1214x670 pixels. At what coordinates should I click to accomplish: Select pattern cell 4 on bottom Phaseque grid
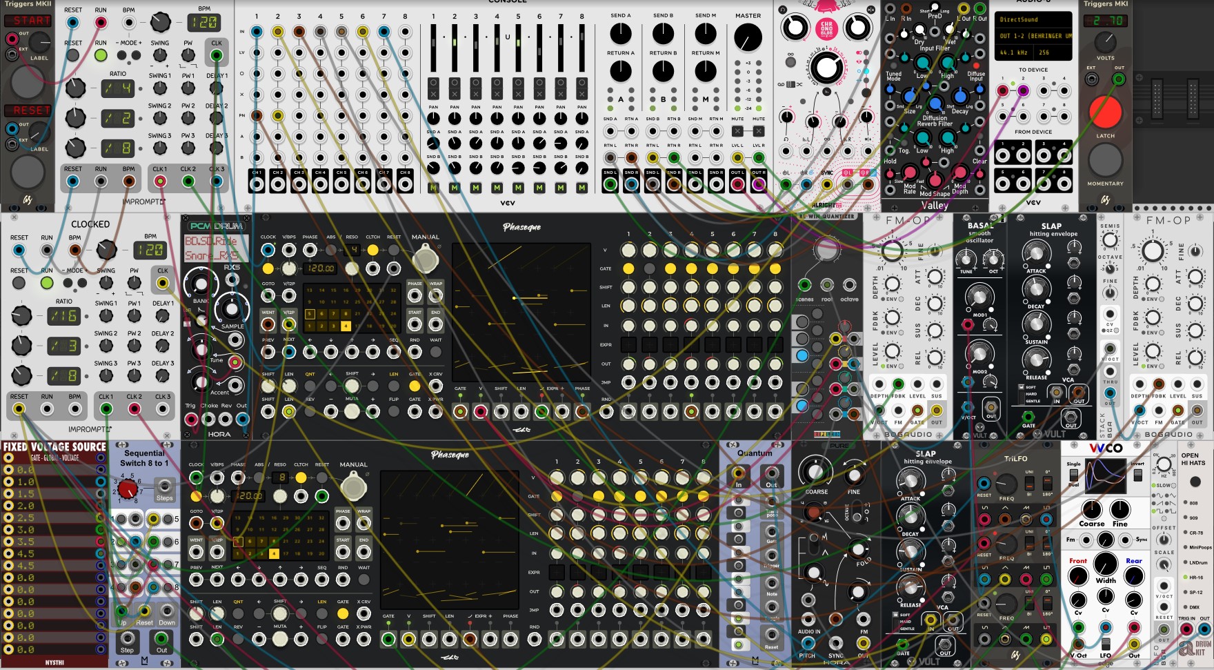point(274,553)
